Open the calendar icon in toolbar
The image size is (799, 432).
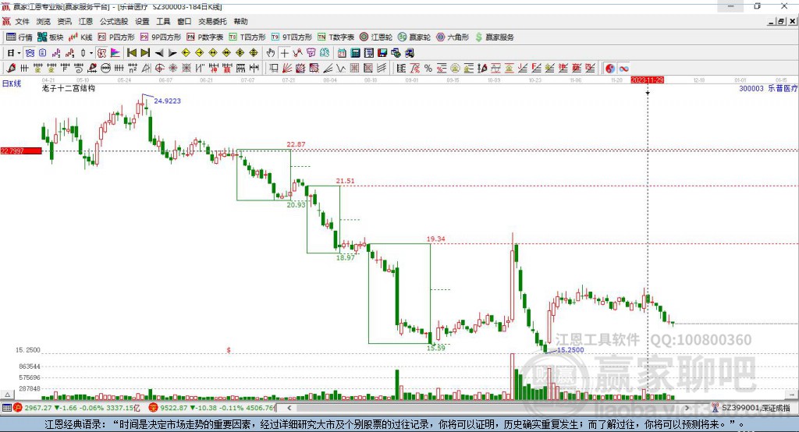(342, 53)
